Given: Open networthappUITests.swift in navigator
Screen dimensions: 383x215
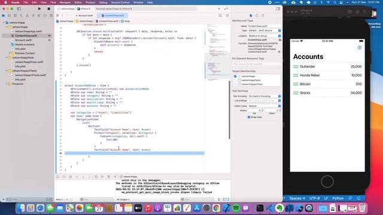Looking at the screenshot, I should [31, 75].
